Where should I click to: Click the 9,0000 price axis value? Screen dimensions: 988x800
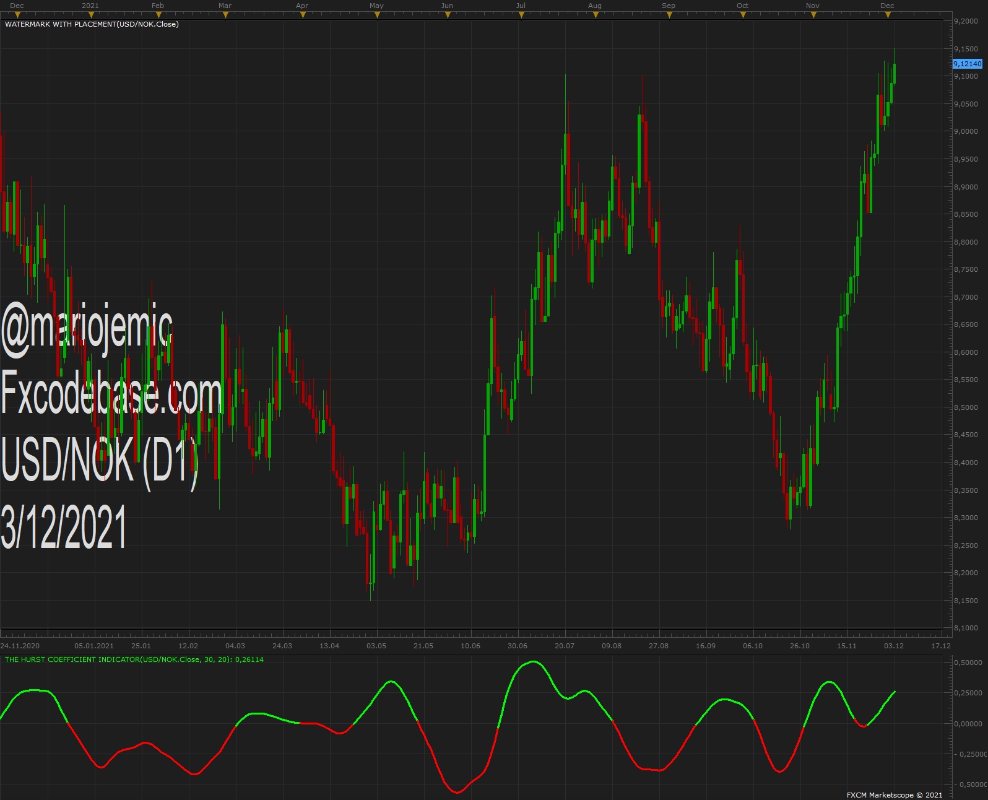click(966, 131)
